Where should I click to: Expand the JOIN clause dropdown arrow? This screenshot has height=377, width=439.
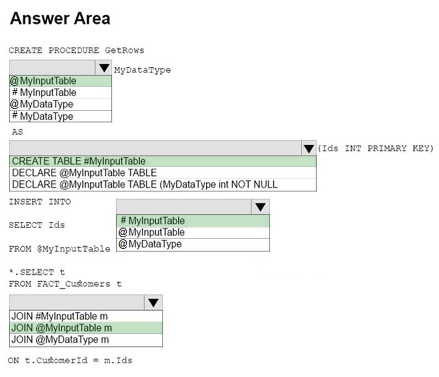pyautogui.click(x=154, y=302)
